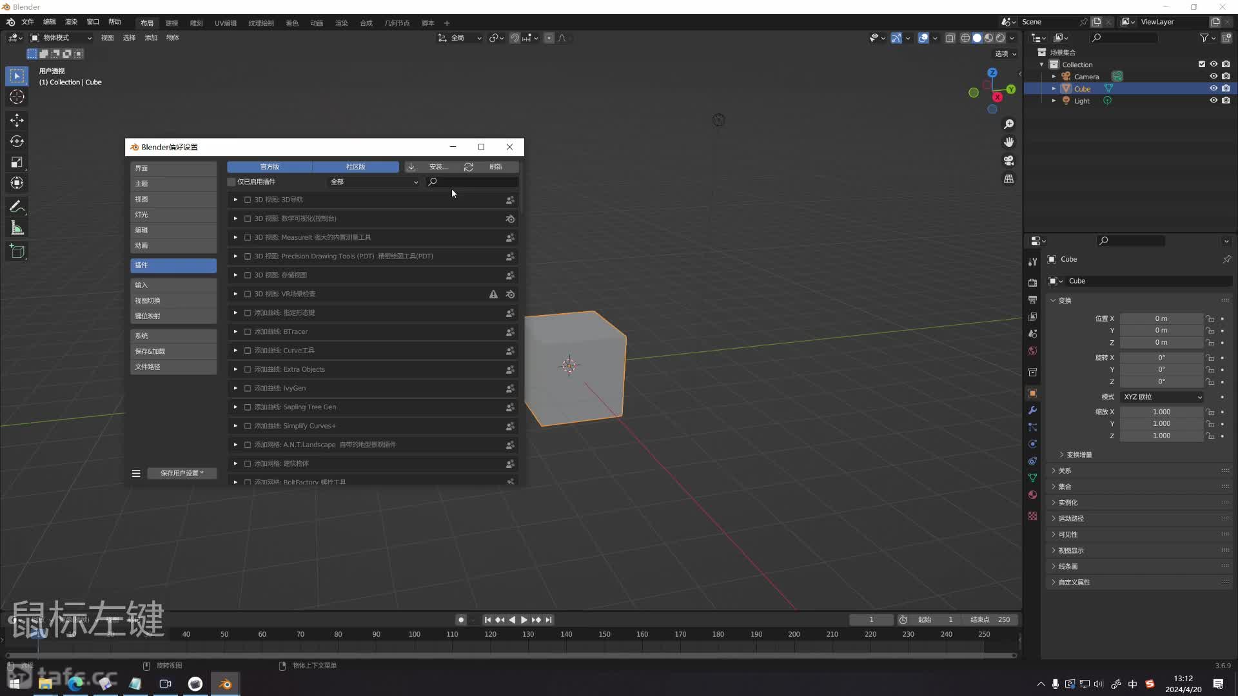The image size is (1238, 696).
Task: Enable the Precision Drawing Tools addon checkbox
Action: click(x=248, y=256)
